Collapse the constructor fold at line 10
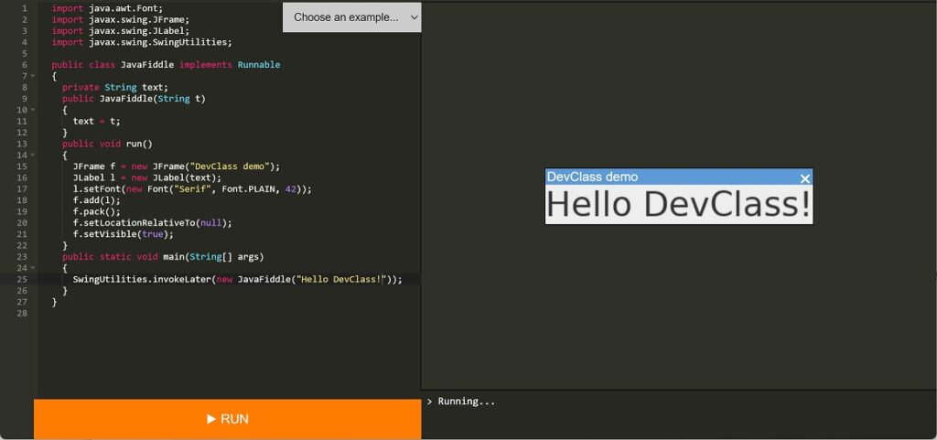Viewport: 937px width, 440px height. click(32, 110)
